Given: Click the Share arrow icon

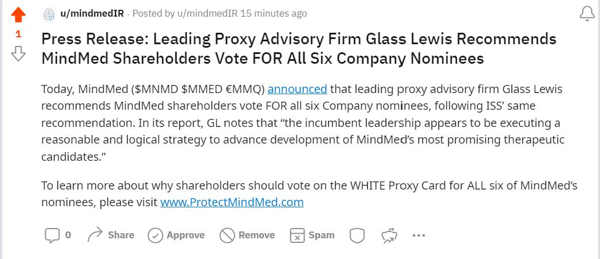Looking at the screenshot, I should coord(95,235).
